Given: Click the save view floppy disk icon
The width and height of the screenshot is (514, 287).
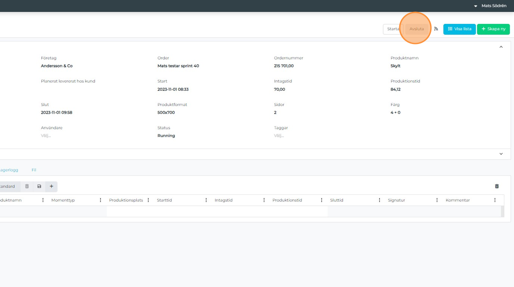Looking at the screenshot, I should (x=39, y=186).
